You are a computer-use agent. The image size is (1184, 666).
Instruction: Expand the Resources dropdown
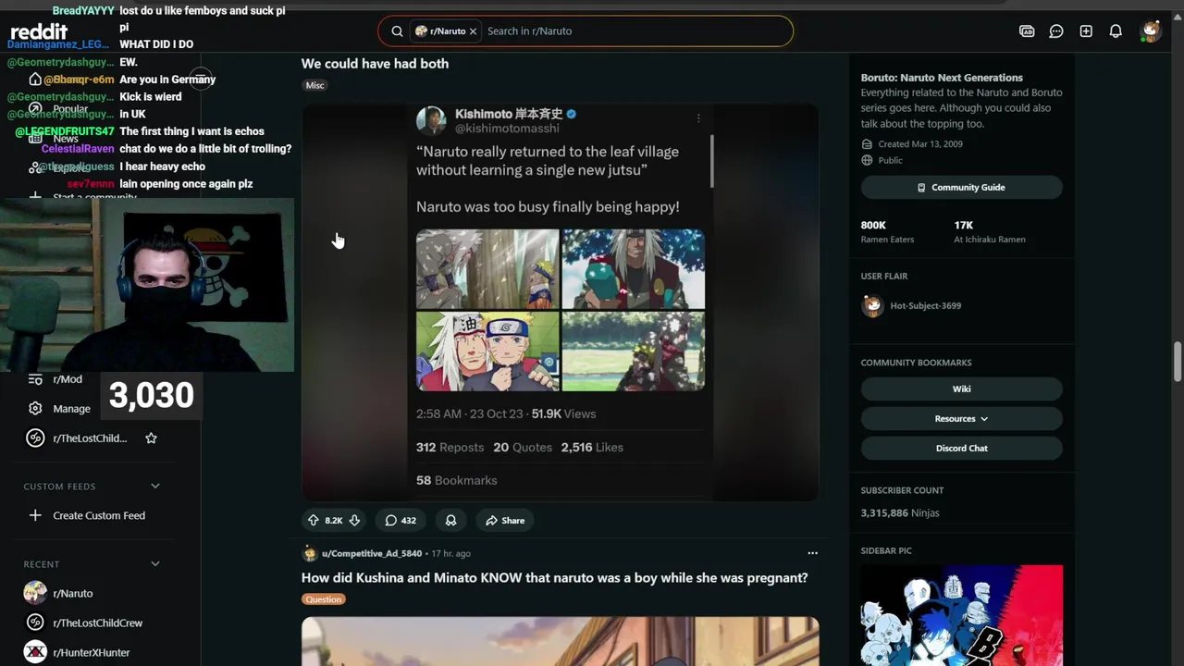(x=961, y=419)
